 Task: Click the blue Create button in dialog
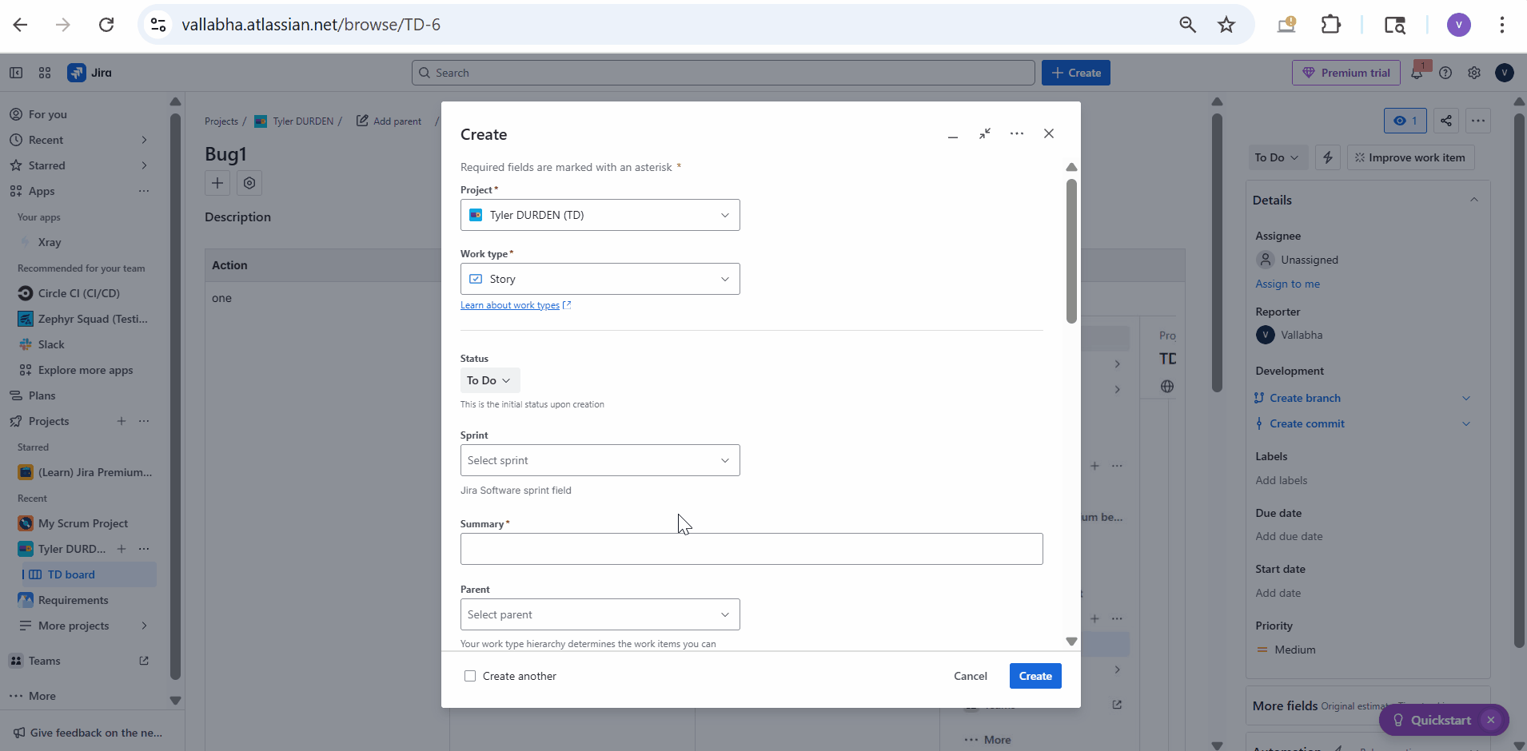pos(1035,676)
